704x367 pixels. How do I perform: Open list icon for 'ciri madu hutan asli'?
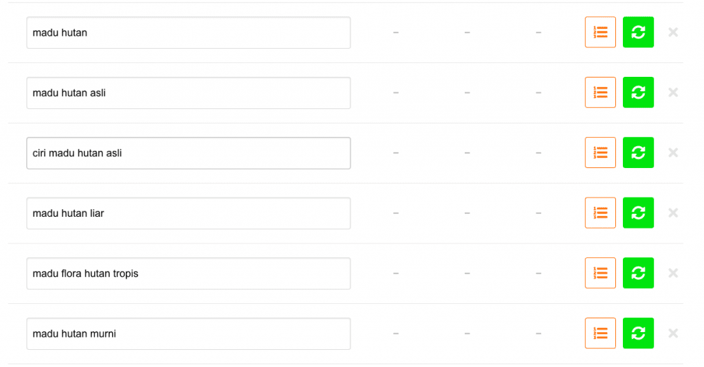pyautogui.click(x=600, y=153)
